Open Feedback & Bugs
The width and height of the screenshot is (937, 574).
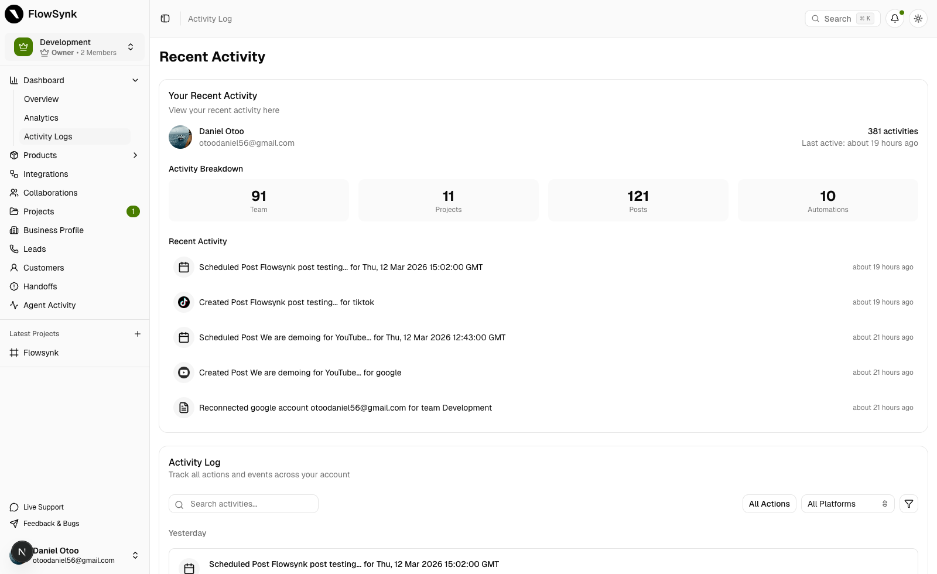50,523
